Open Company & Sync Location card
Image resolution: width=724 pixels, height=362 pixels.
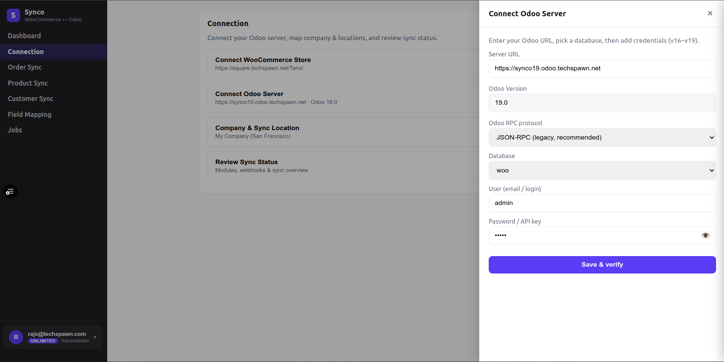point(343,132)
